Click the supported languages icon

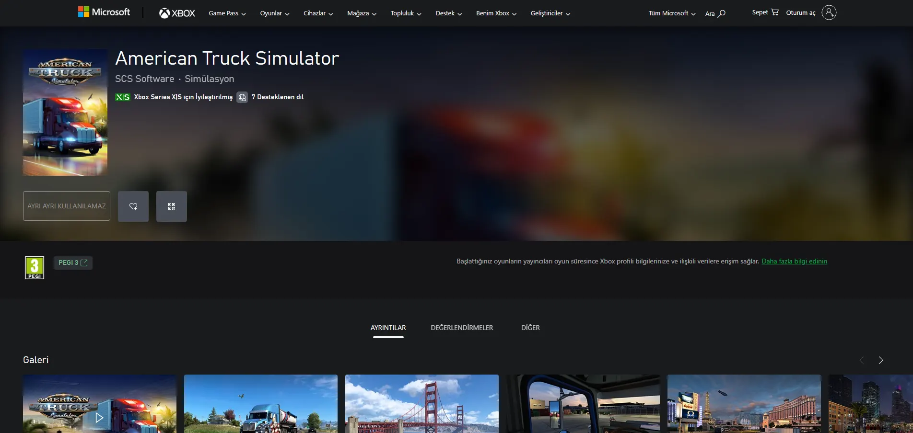tap(242, 97)
